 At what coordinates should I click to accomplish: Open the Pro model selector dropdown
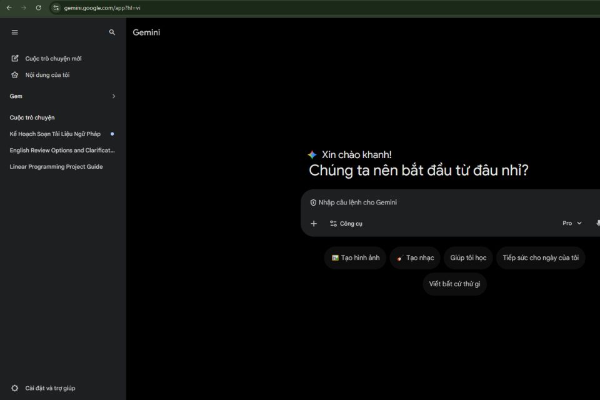(572, 223)
